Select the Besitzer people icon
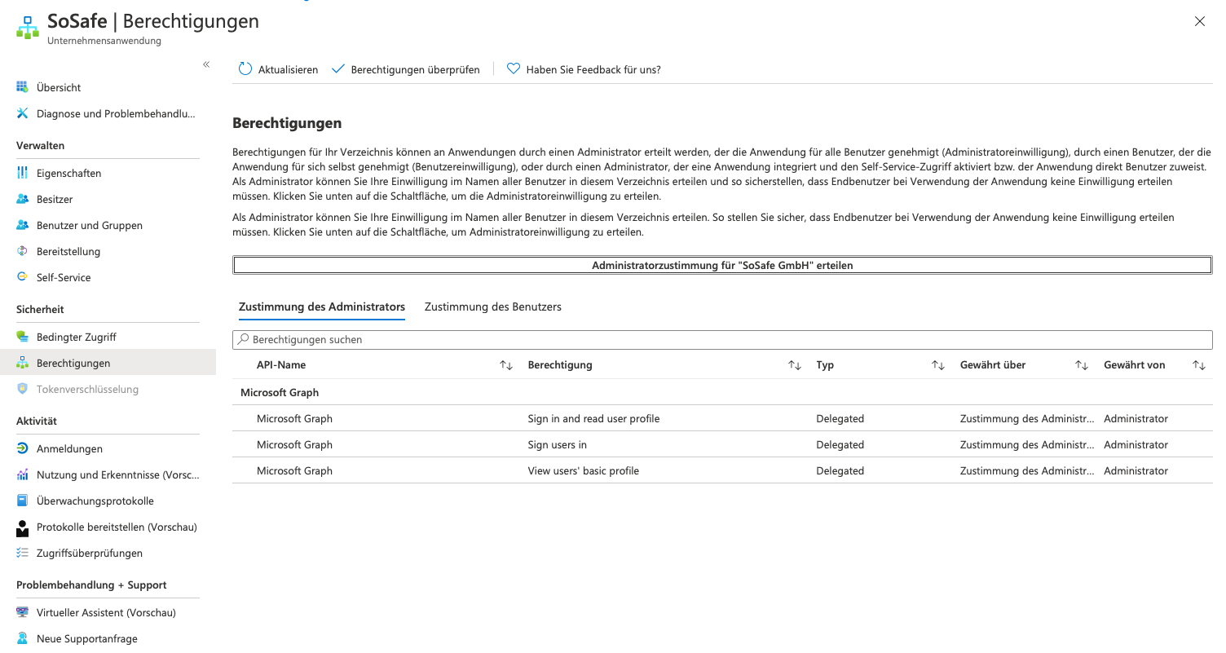Viewport: 1226px width, 653px height. click(x=22, y=199)
